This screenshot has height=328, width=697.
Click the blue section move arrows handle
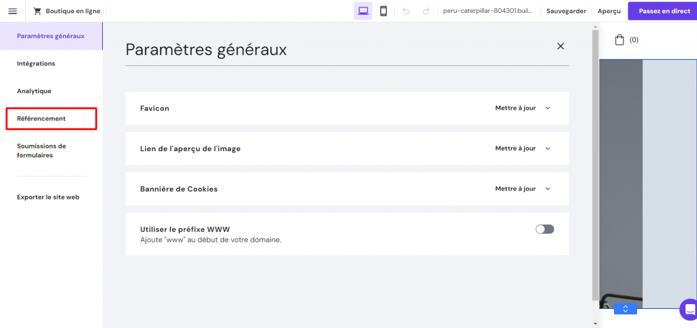tap(626, 309)
